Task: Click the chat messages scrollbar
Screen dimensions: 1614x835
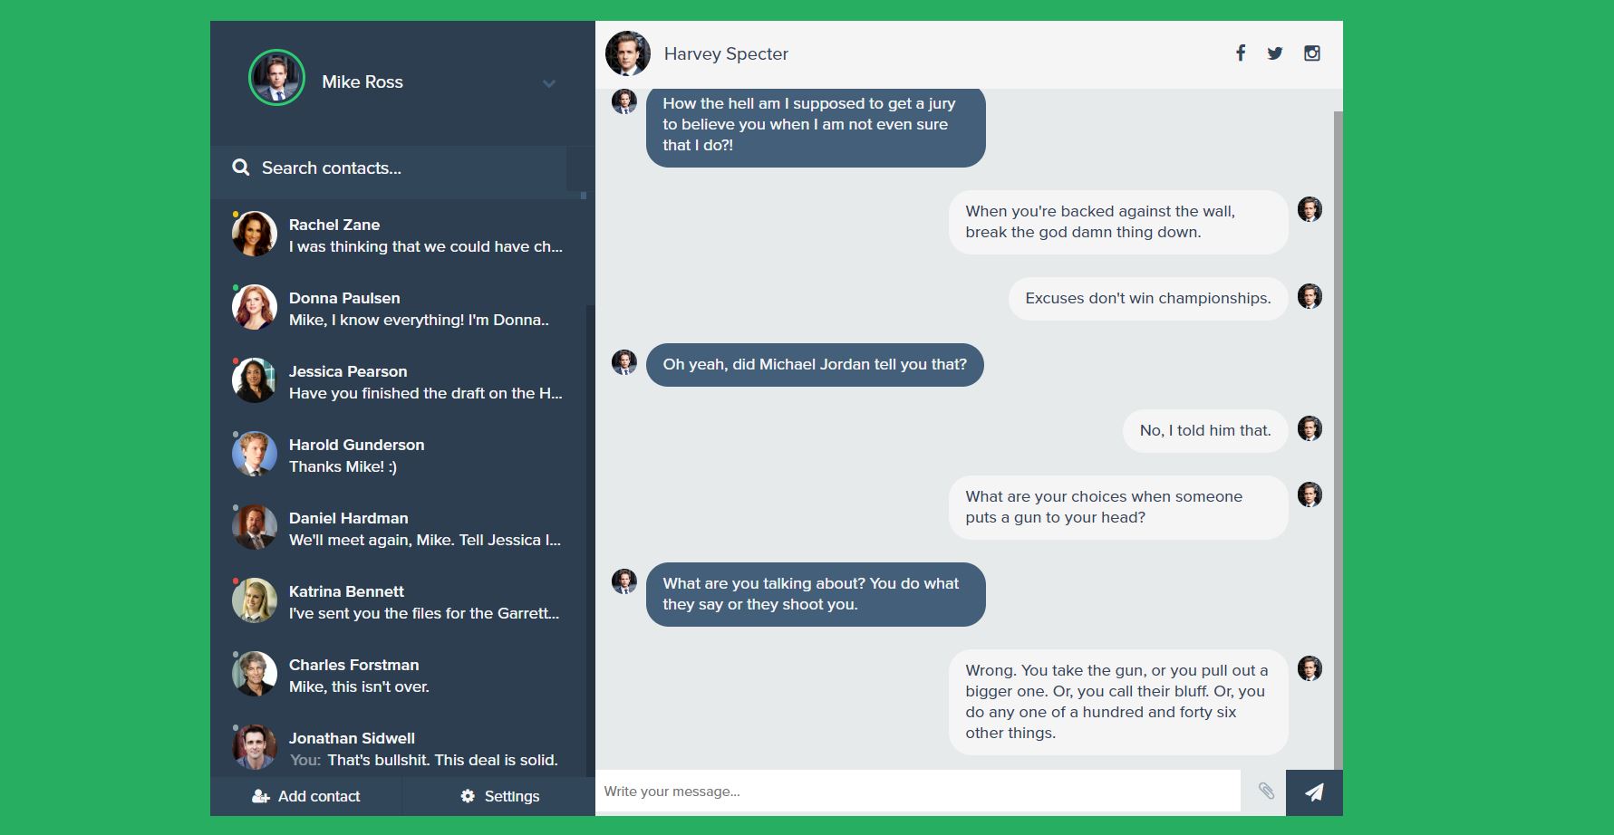Action: coord(1338,435)
